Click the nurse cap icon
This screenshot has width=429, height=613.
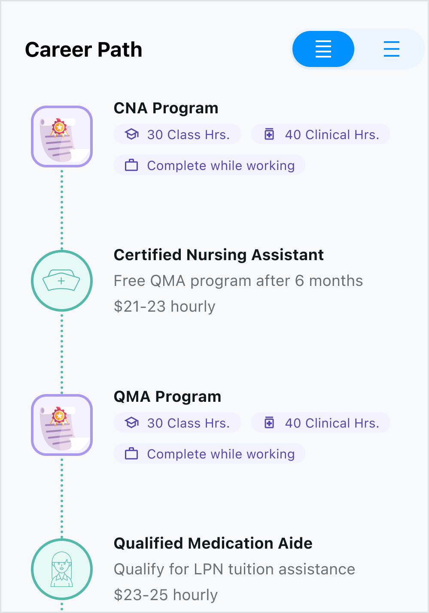click(x=62, y=281)
